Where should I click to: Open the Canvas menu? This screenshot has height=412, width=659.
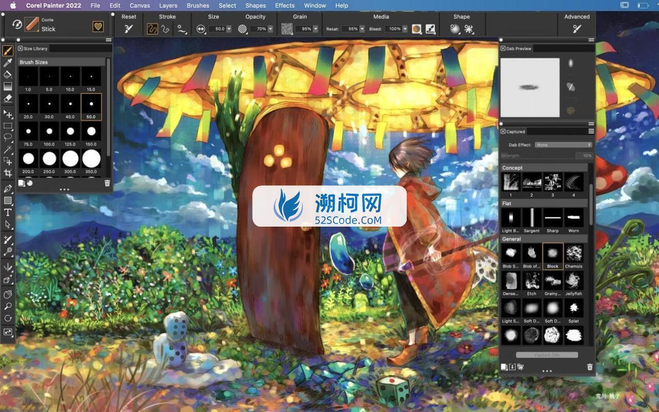pos(140,6)
